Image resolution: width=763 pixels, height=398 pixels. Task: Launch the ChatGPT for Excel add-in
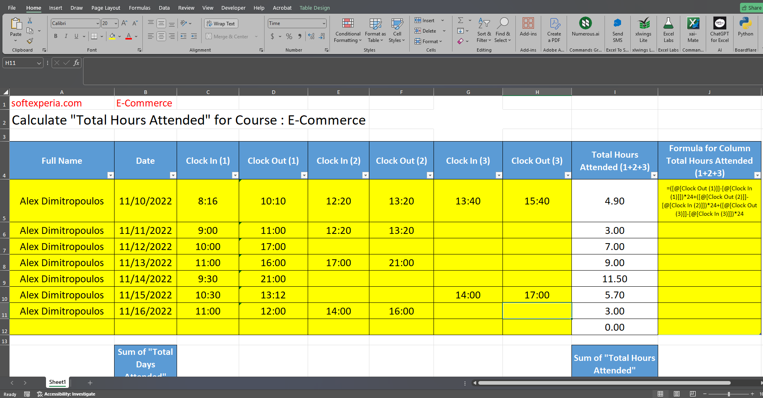click(x=719, y=30)
